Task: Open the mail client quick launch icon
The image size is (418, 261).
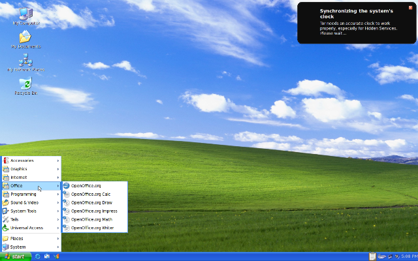Action: click(x=47, y=256)
